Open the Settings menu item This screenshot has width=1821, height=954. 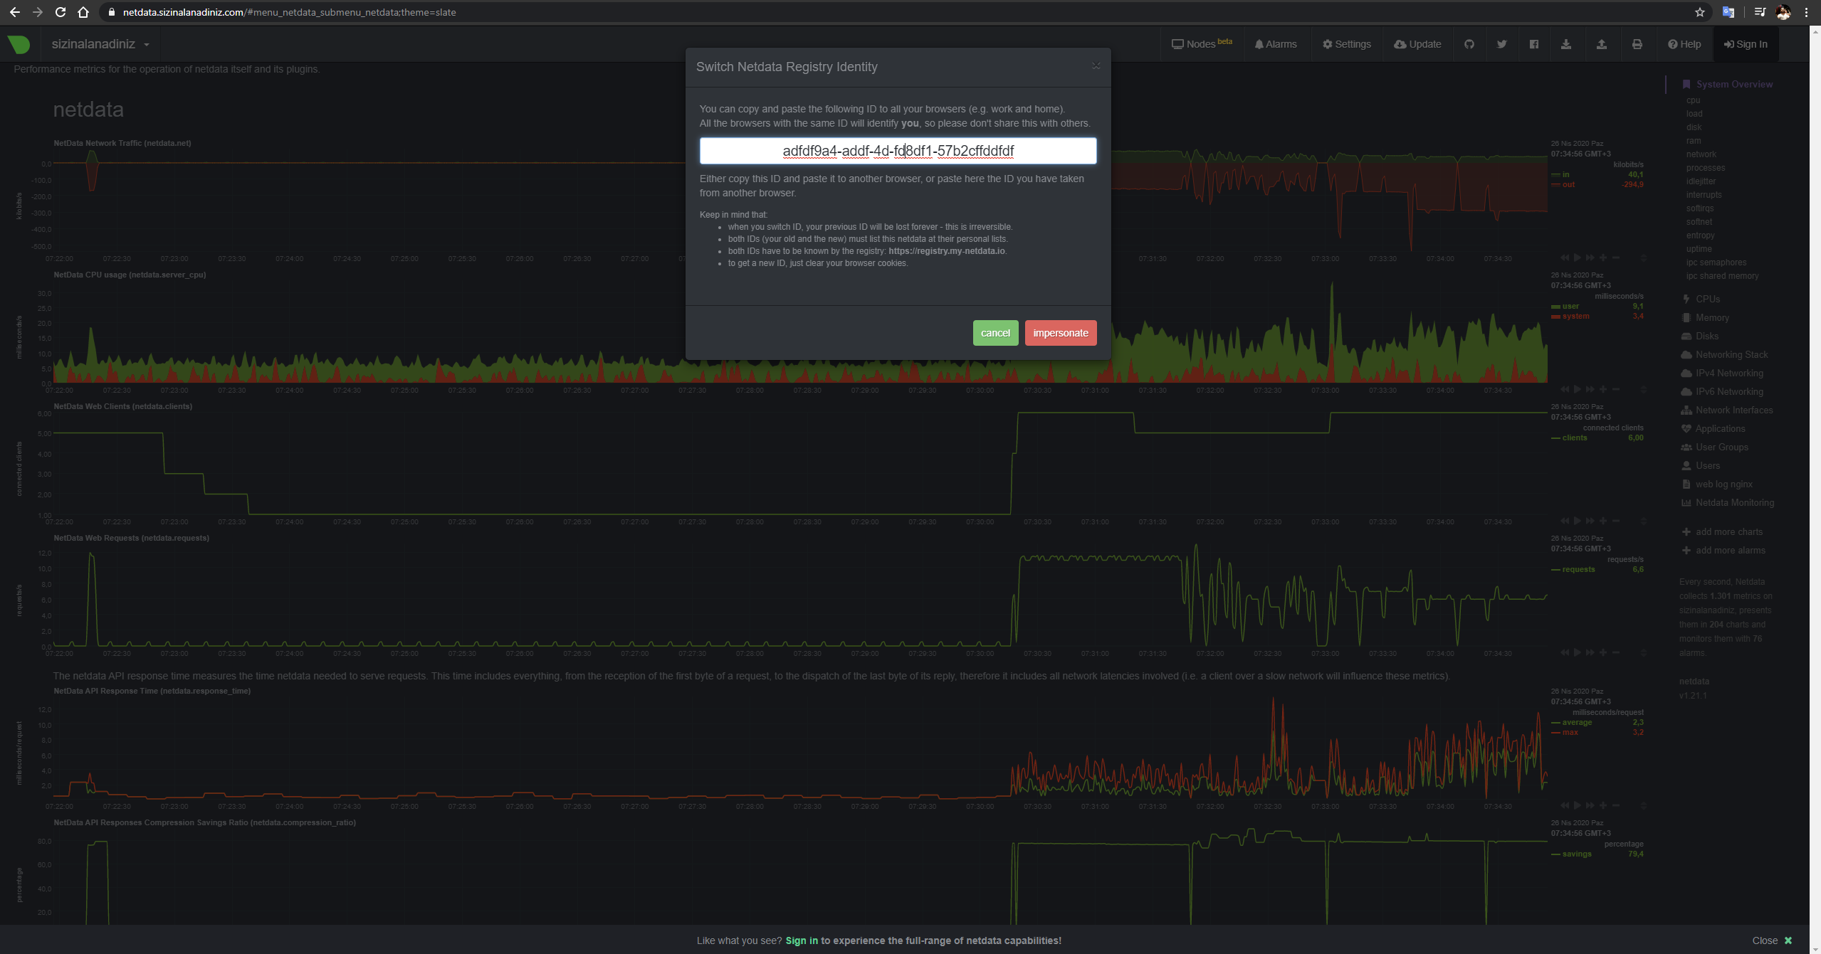[1347, 44]
